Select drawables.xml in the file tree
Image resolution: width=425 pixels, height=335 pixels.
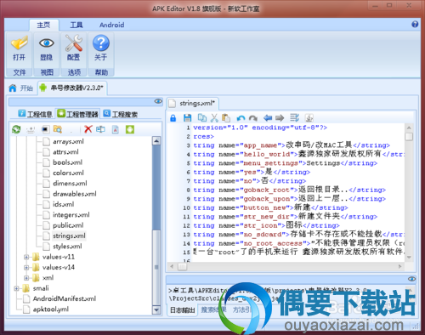(75, 194)
